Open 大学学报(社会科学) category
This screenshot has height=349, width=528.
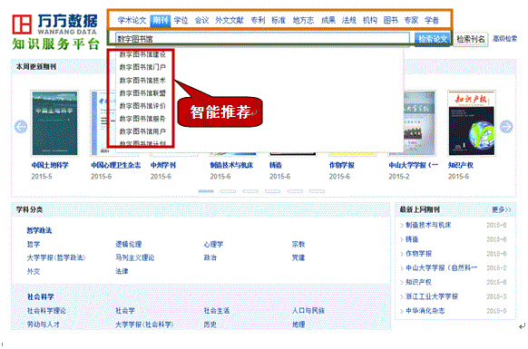(x=144, y=325)
